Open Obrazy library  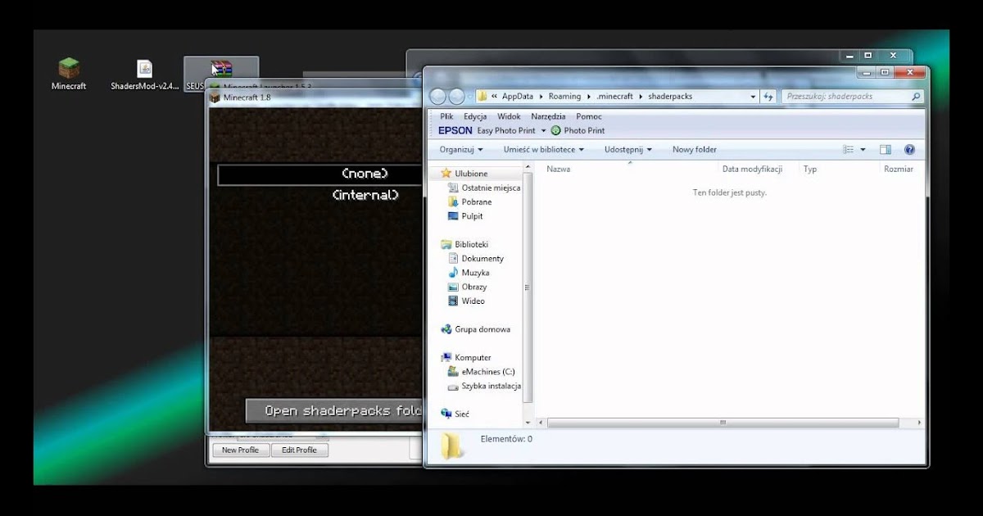click(467, 287)
